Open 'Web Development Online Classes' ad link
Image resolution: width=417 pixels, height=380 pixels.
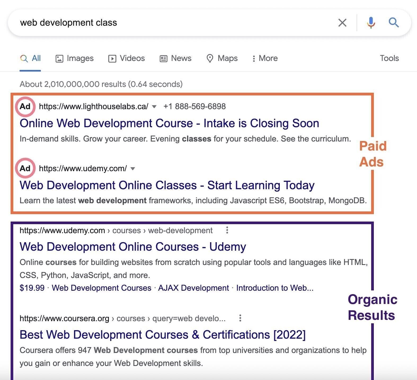tap(167, 185)
